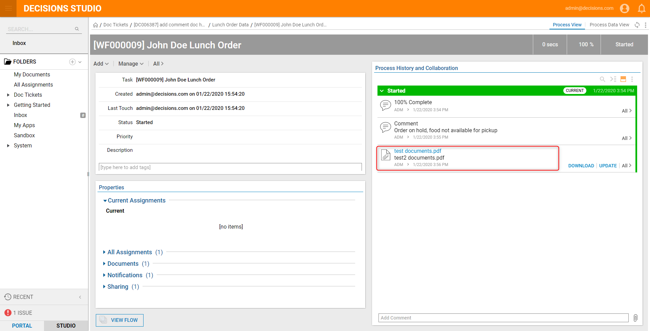Image resolution: width=650 pixels, height=331 pixels.
Task: Switch to PORTAL tab
Action: click(x=22, y=326)
